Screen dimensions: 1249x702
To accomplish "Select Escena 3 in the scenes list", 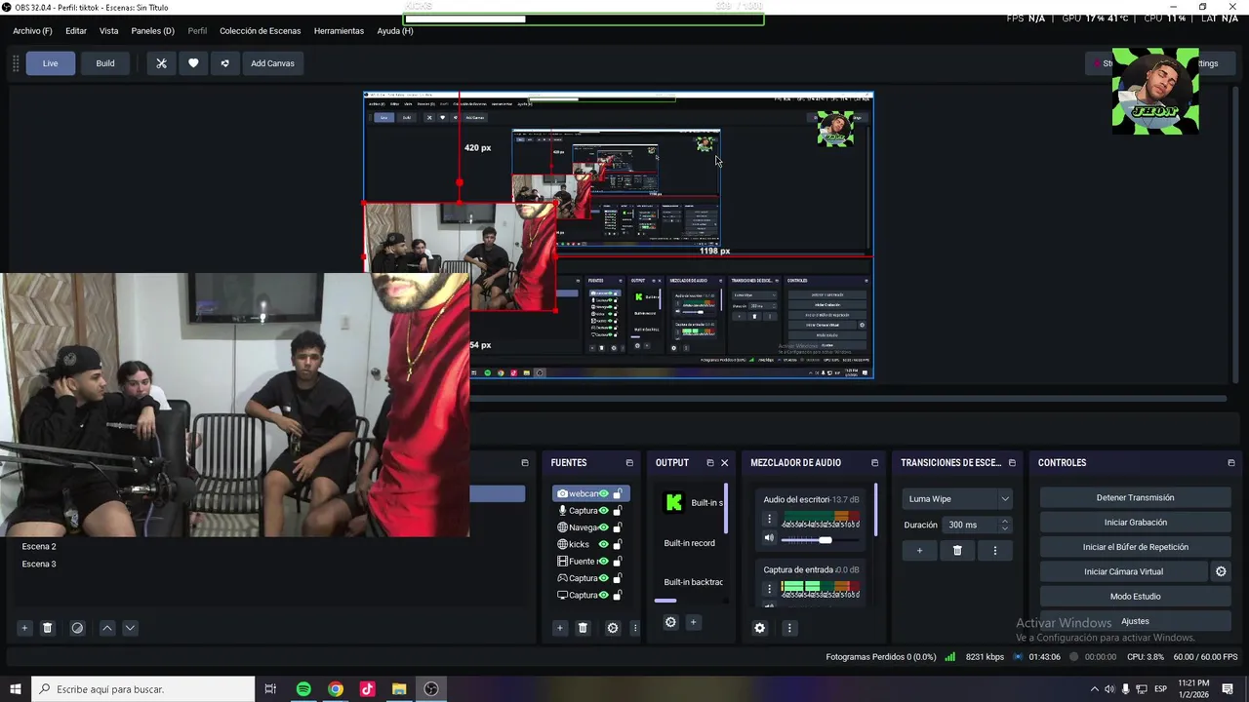I will 39,564.
